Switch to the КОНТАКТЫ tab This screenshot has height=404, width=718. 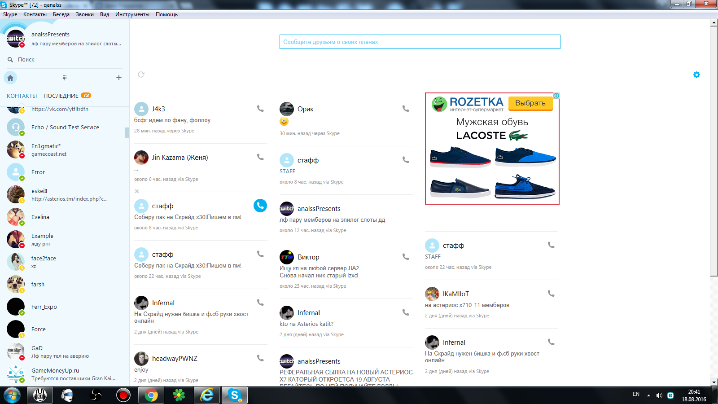click(22, 96)
